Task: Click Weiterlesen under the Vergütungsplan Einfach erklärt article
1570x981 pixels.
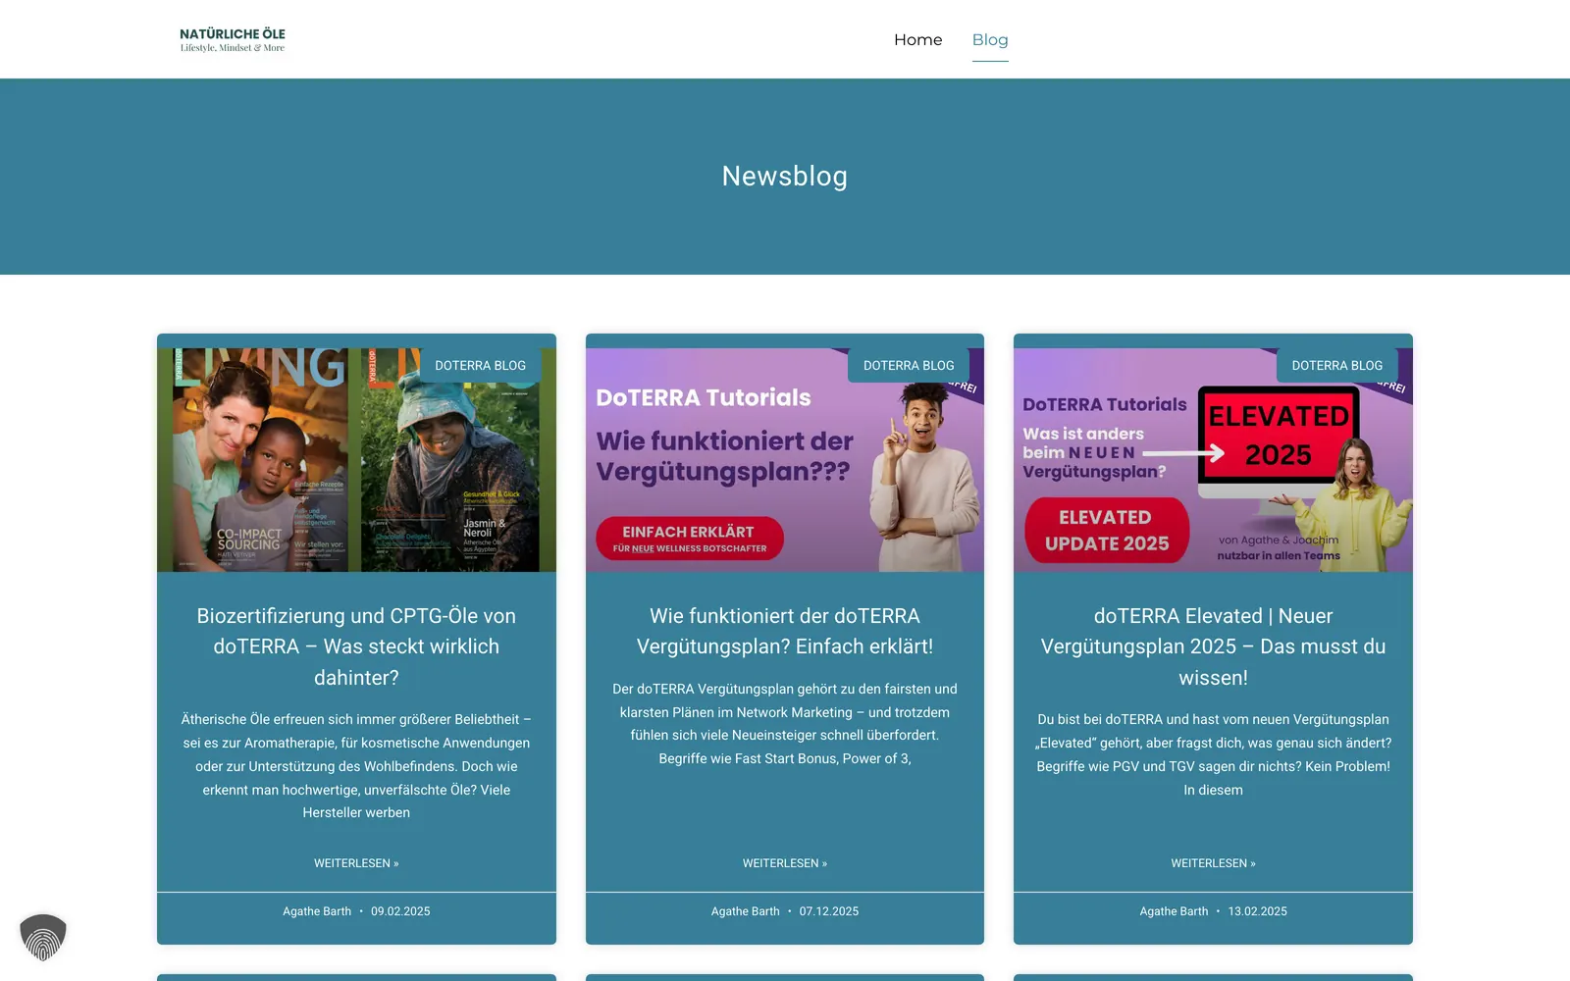Action: point(785,863)
